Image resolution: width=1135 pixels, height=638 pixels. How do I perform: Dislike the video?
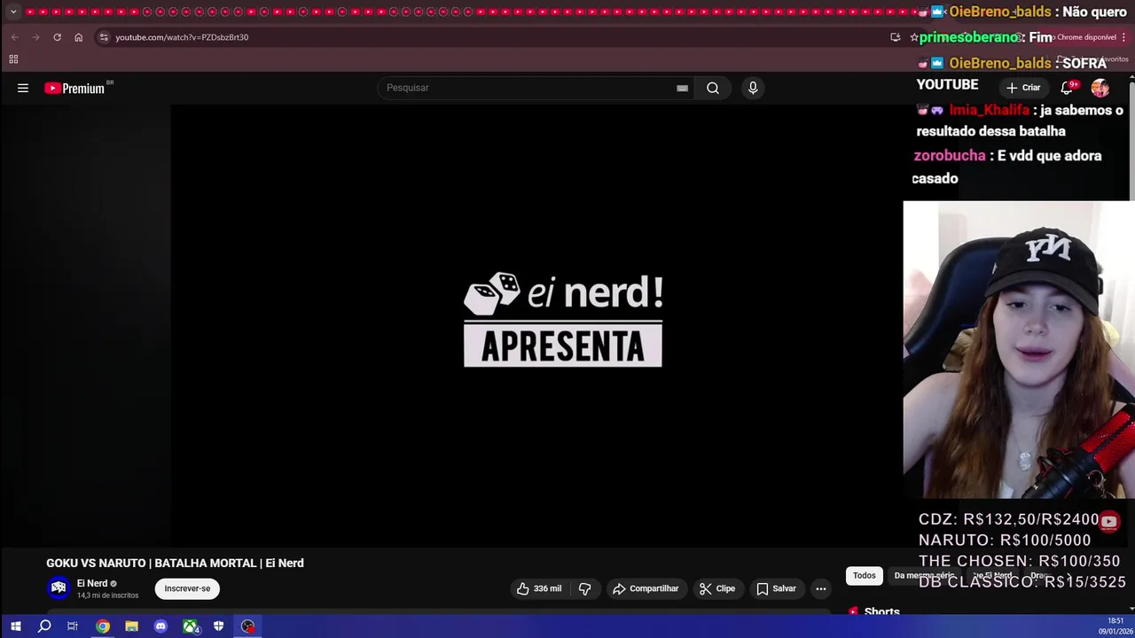click(584, 588)
